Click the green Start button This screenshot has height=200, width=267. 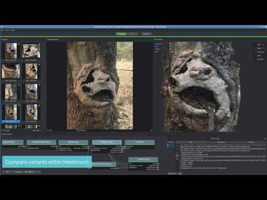(121, 34)
